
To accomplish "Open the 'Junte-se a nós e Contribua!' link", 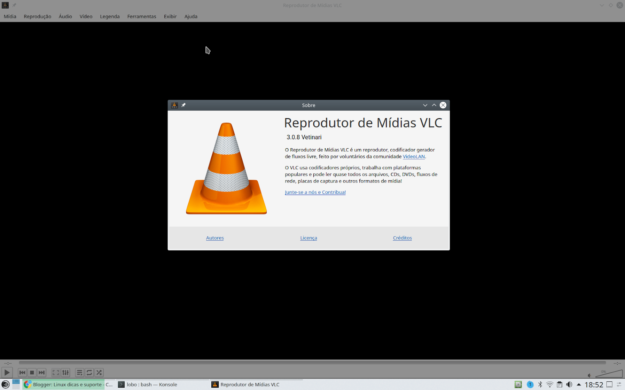I will (315, 192).
